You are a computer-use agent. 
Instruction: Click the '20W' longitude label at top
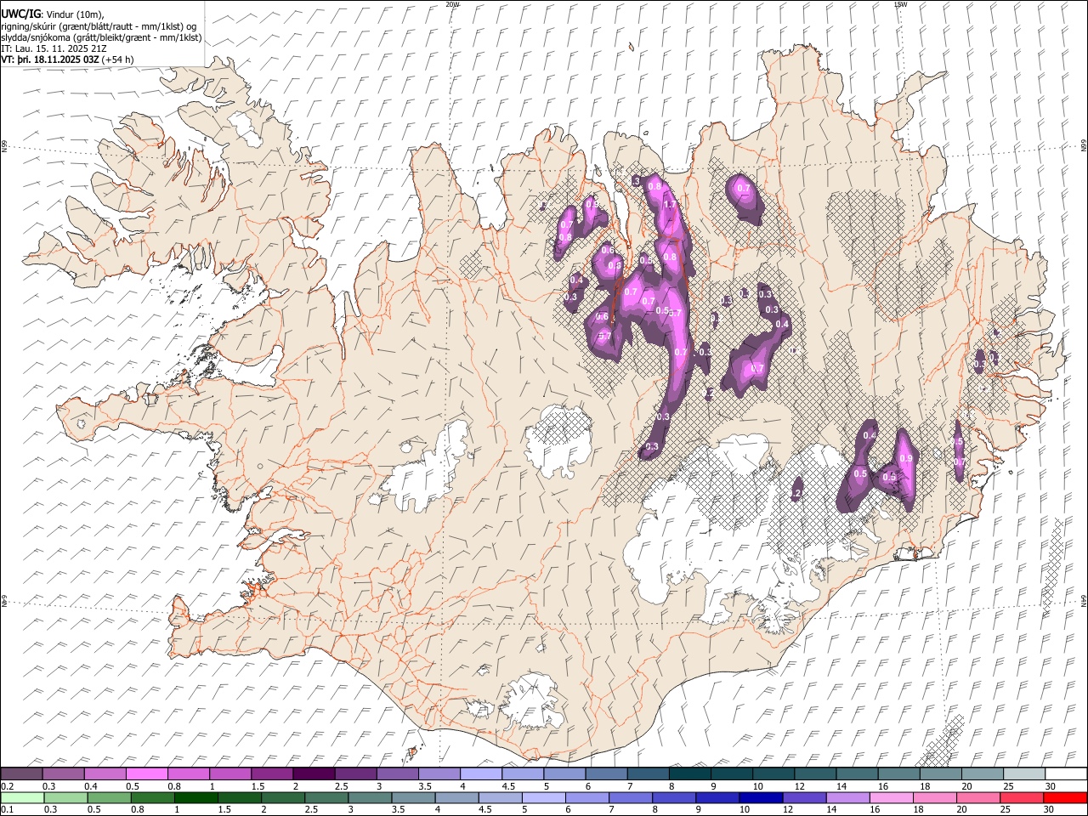point(452,4)
